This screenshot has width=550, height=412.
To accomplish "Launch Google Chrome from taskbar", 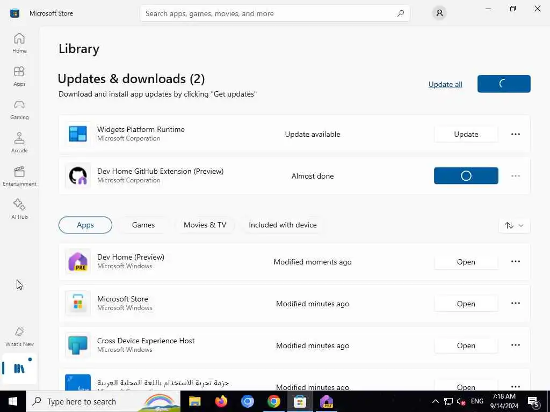I will pos(273,401).
